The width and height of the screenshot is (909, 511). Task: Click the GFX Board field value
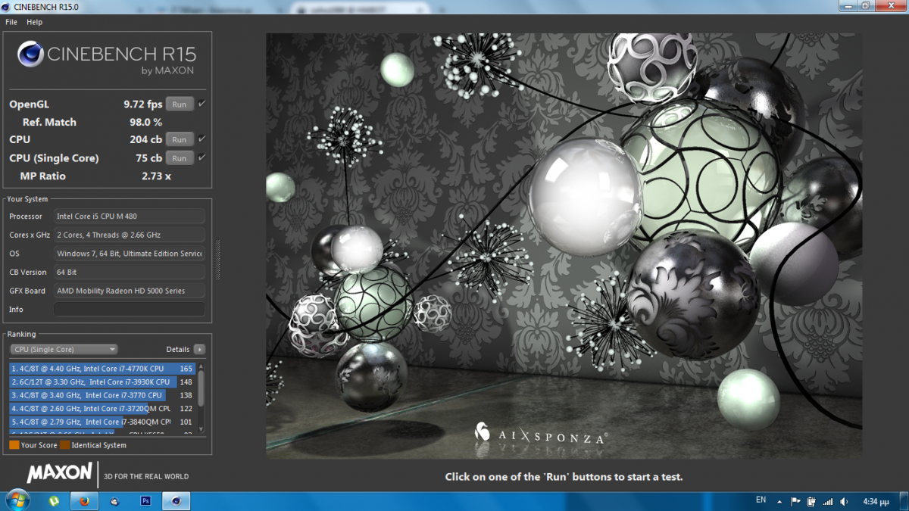pos(129,291)
